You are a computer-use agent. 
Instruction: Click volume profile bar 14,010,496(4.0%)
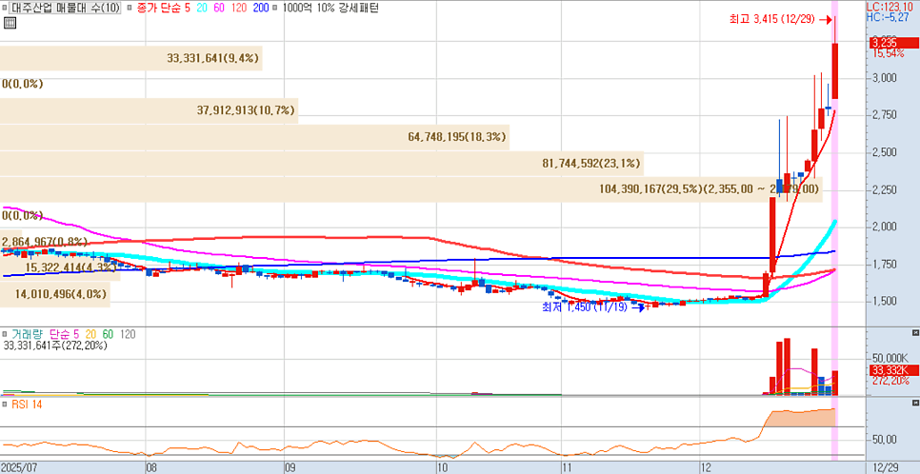[x=54, y=294]
